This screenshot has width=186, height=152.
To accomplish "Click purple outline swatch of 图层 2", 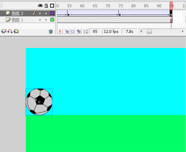I will pos(52,13).
